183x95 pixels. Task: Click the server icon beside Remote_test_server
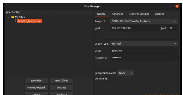15,21
